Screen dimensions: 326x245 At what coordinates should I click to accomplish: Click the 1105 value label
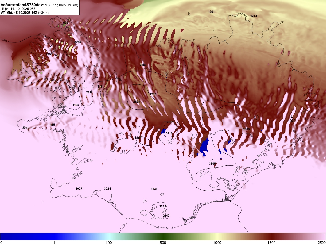76,105
